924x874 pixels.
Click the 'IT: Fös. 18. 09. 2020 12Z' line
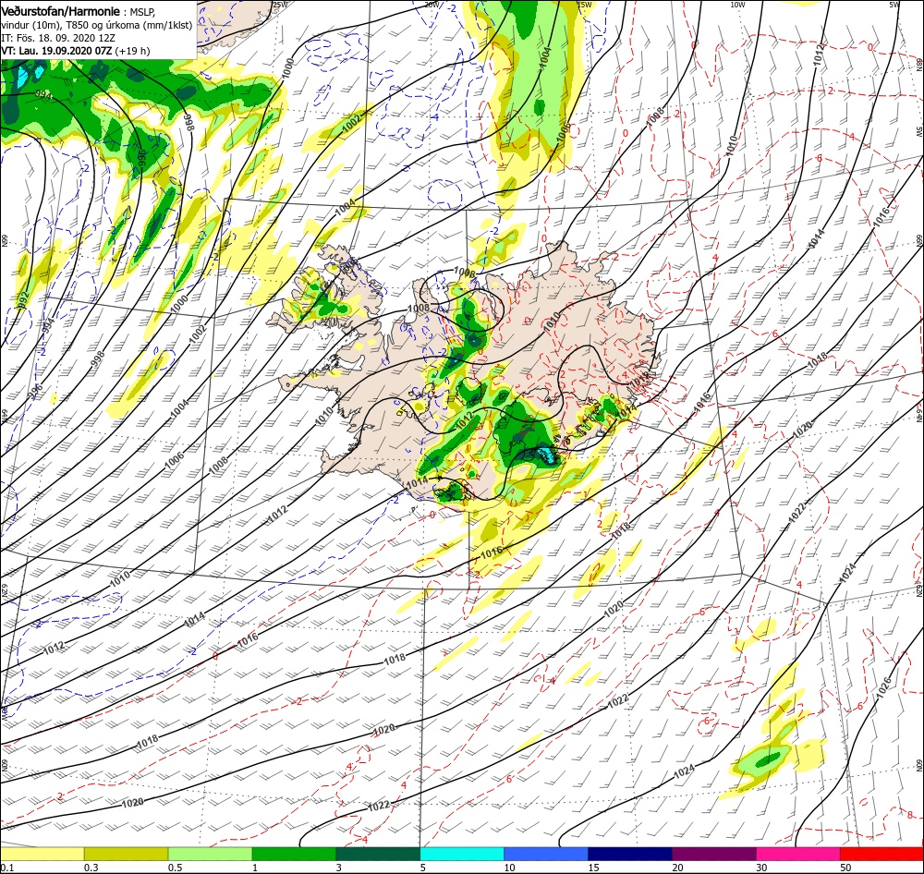point(58,38)
